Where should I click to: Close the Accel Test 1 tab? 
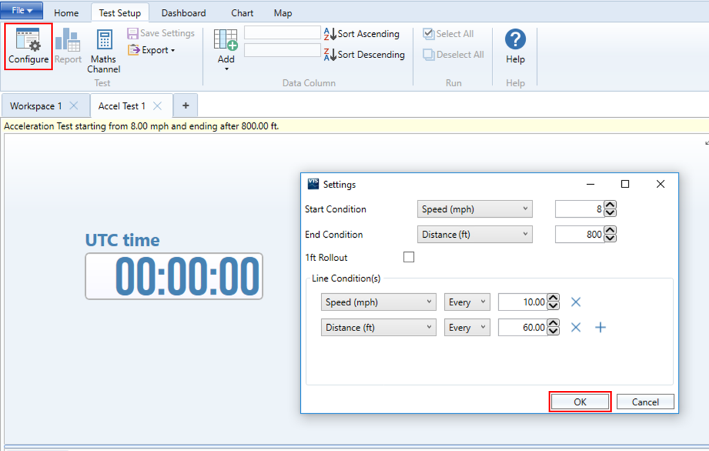point(157,106)
